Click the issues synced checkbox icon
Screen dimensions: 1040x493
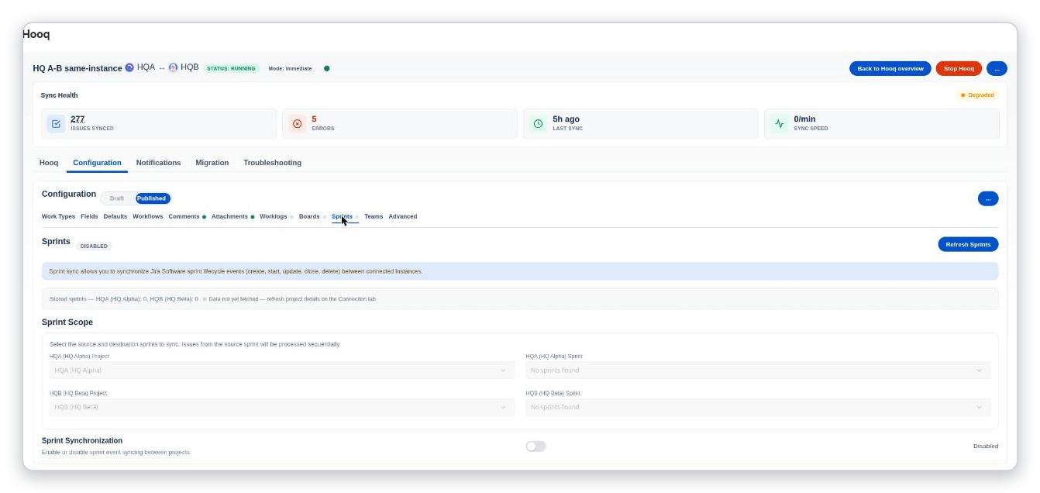point(56,123)
